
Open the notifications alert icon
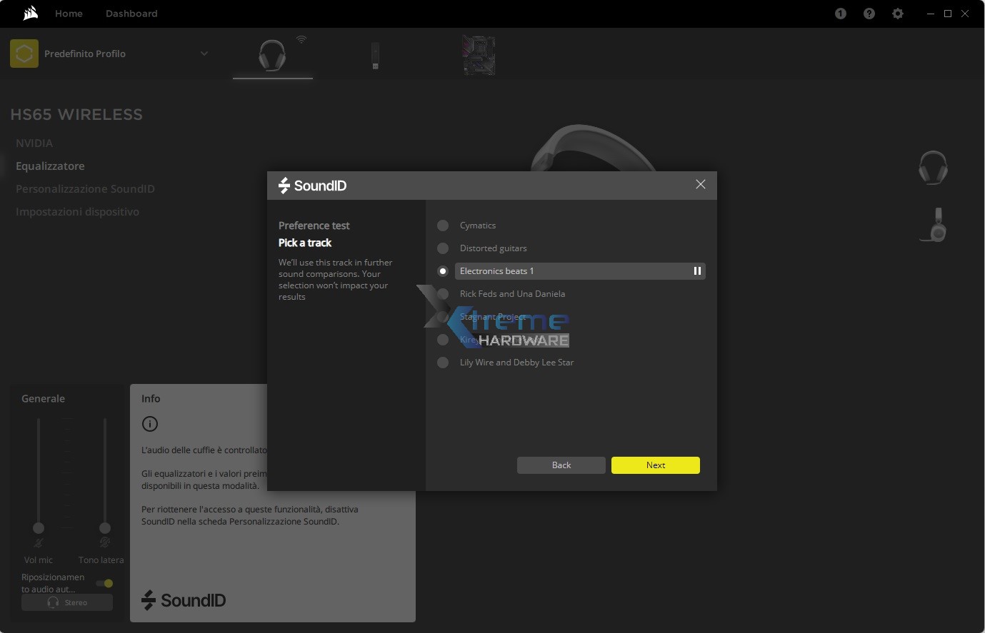click(x=841, y=14)
